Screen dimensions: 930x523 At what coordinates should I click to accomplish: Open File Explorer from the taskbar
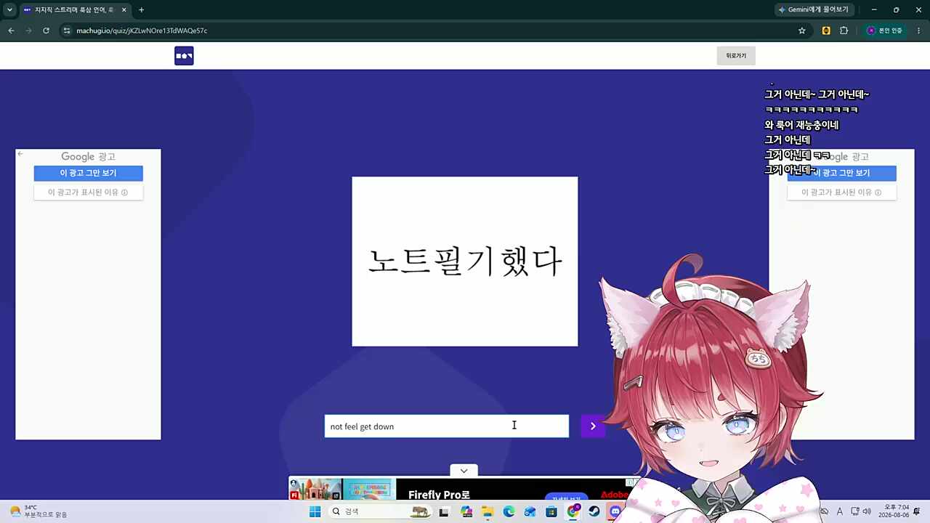coord(488,511)
